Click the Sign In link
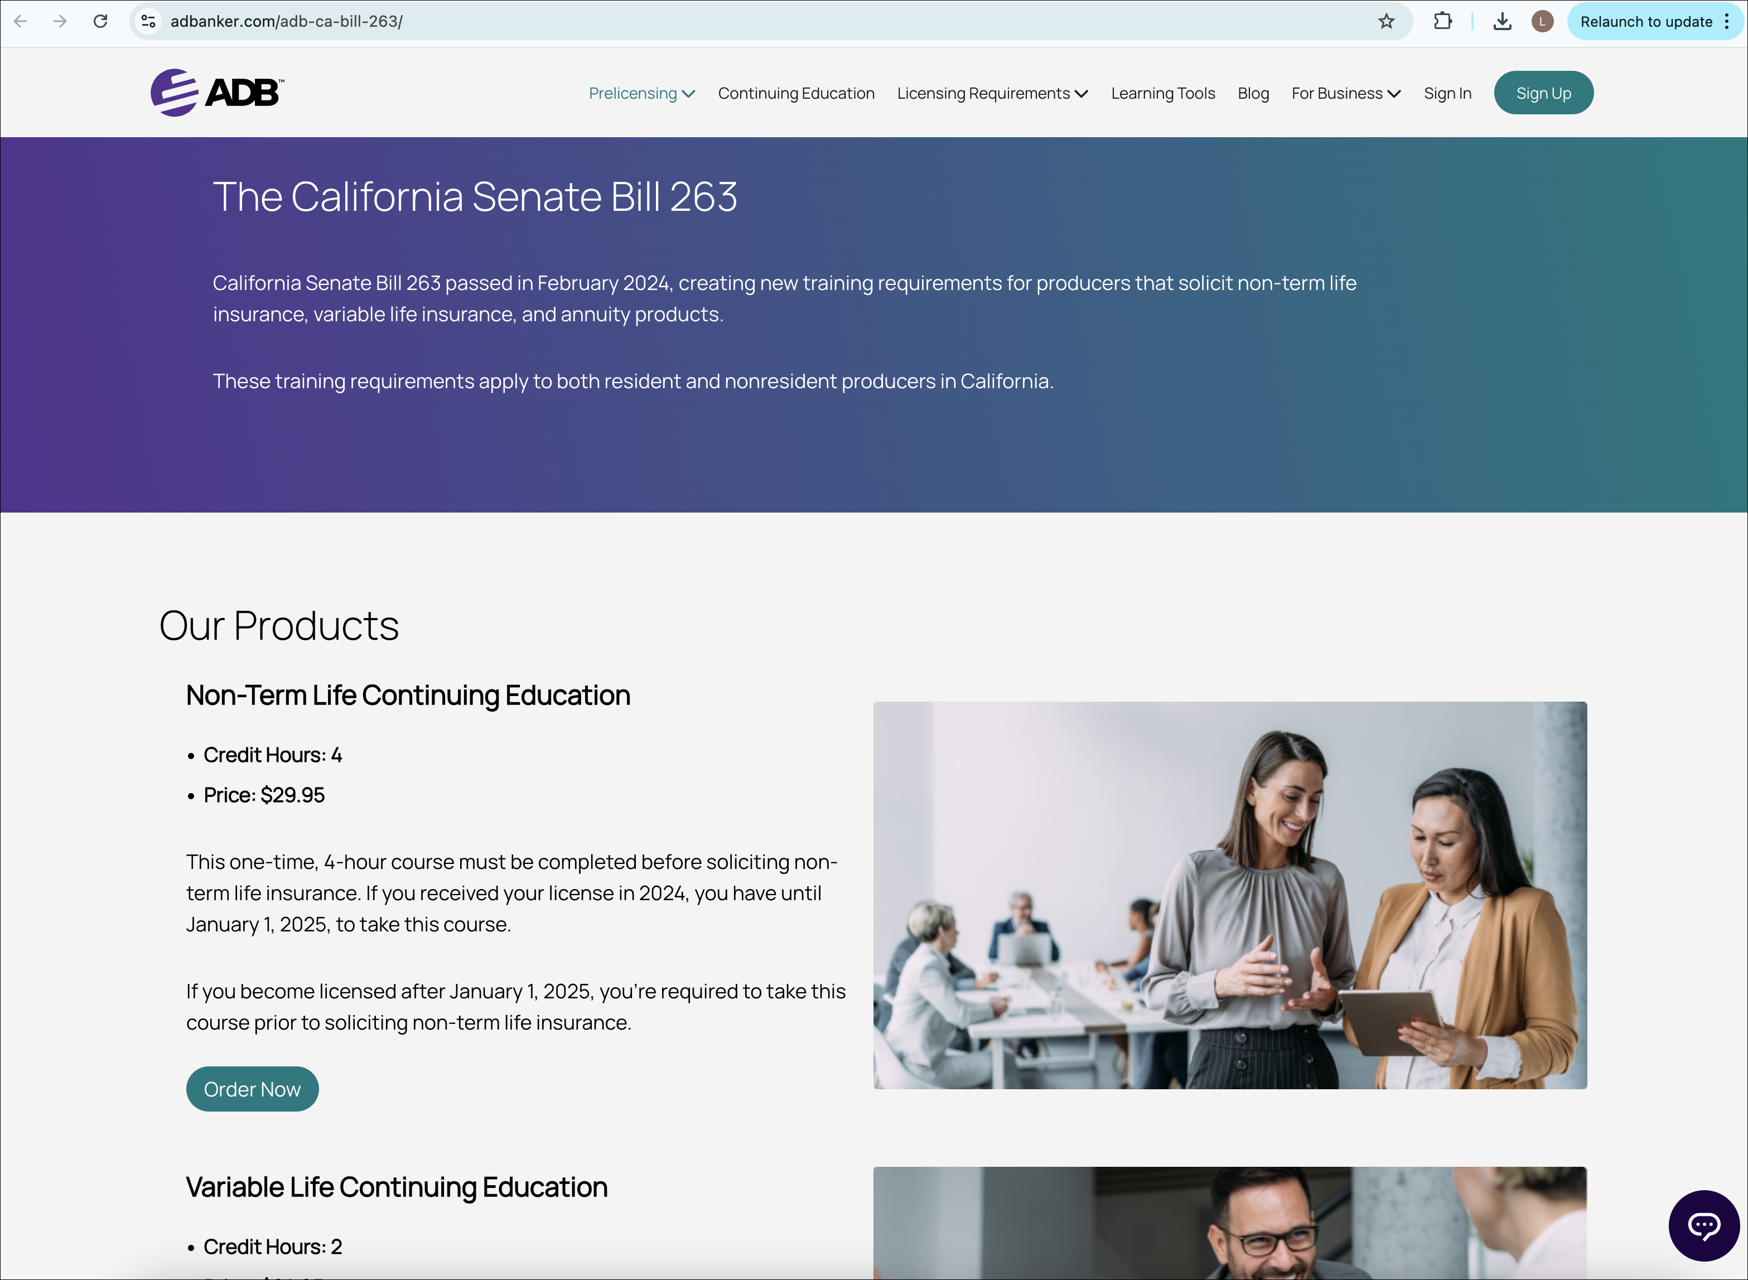Screen dimensions: 1748x1280 [x=1447, y=94]
